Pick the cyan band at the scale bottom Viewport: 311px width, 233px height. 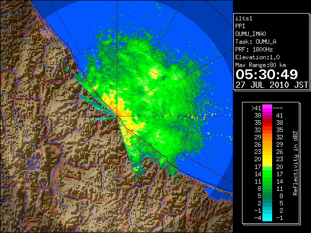[x=267, y=217]
